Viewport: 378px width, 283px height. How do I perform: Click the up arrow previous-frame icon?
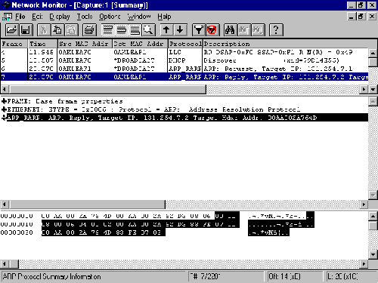[x=166, y=30]
